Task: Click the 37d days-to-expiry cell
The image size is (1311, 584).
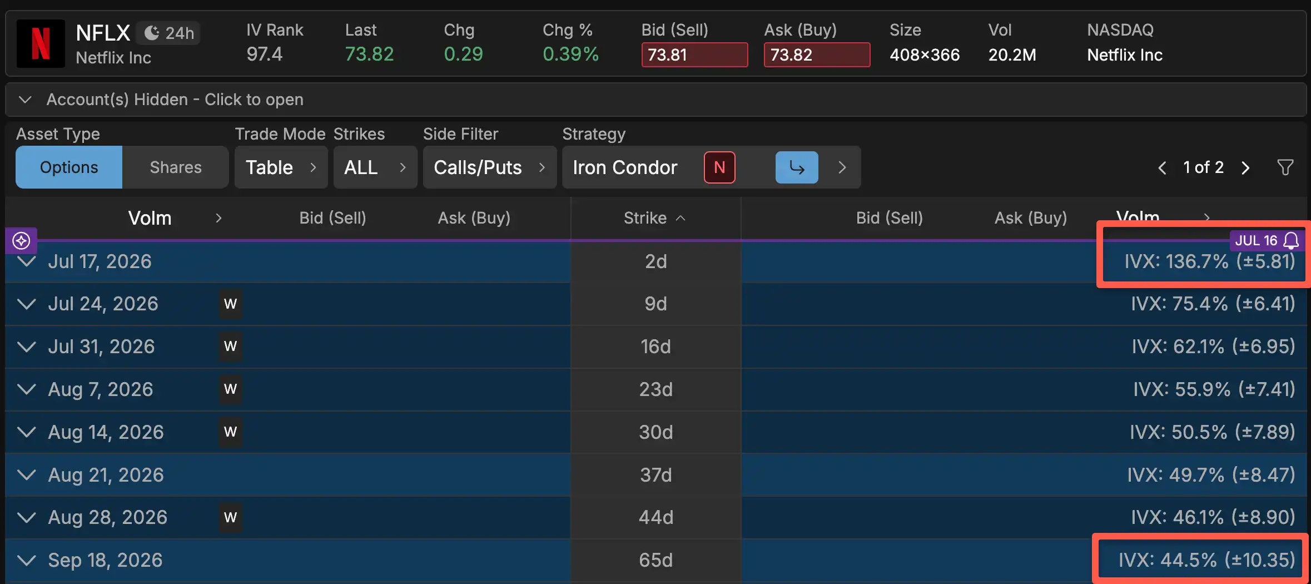Action: [656, 475]
